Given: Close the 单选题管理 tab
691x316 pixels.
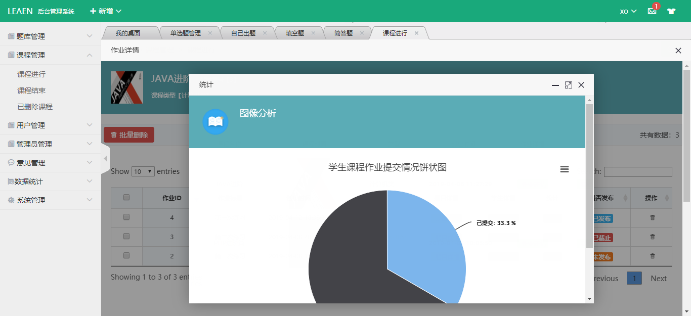Looking at the screenshot, I should pos(210,33).
